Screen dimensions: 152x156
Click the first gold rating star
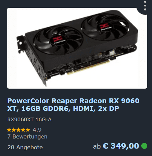pos(9,130)
